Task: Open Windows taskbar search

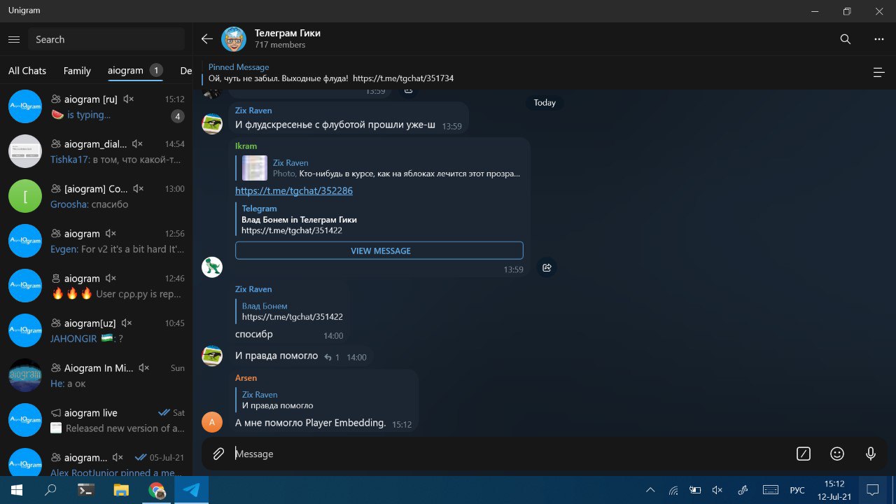Action: [50, 490]
